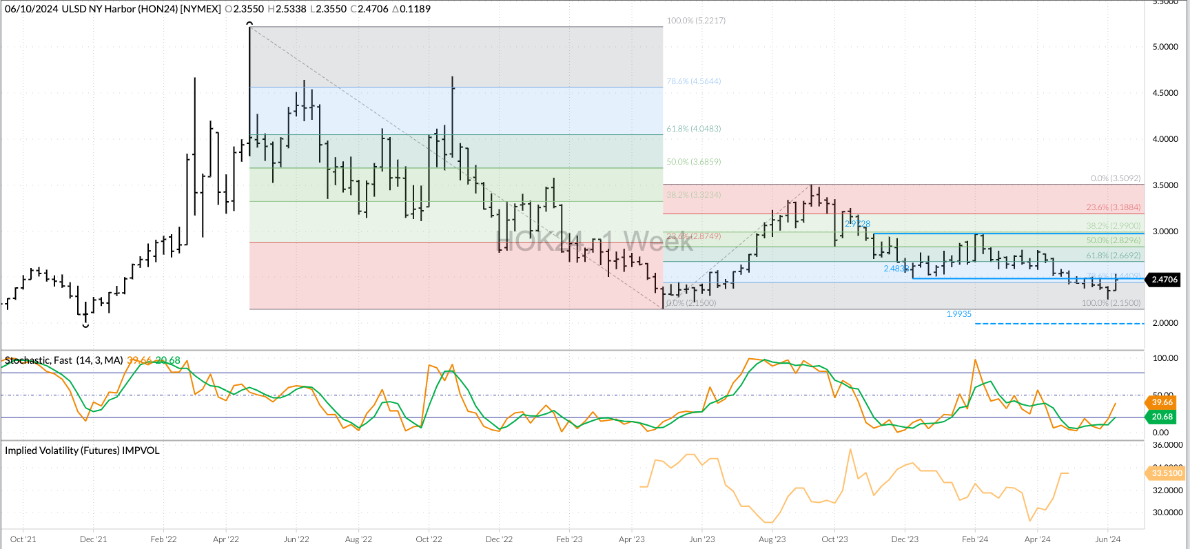Click the blue 2.9728 level label
Screen dimensions: 1190x549
[x=857, y=224]
